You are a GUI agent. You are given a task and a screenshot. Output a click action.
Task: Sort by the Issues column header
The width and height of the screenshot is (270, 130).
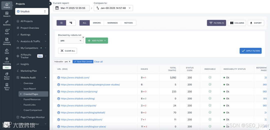[x=144, y=69]
